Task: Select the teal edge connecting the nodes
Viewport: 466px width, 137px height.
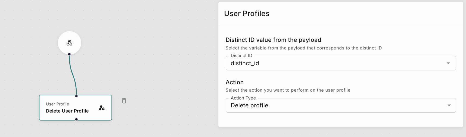Action: coord(73,75)
